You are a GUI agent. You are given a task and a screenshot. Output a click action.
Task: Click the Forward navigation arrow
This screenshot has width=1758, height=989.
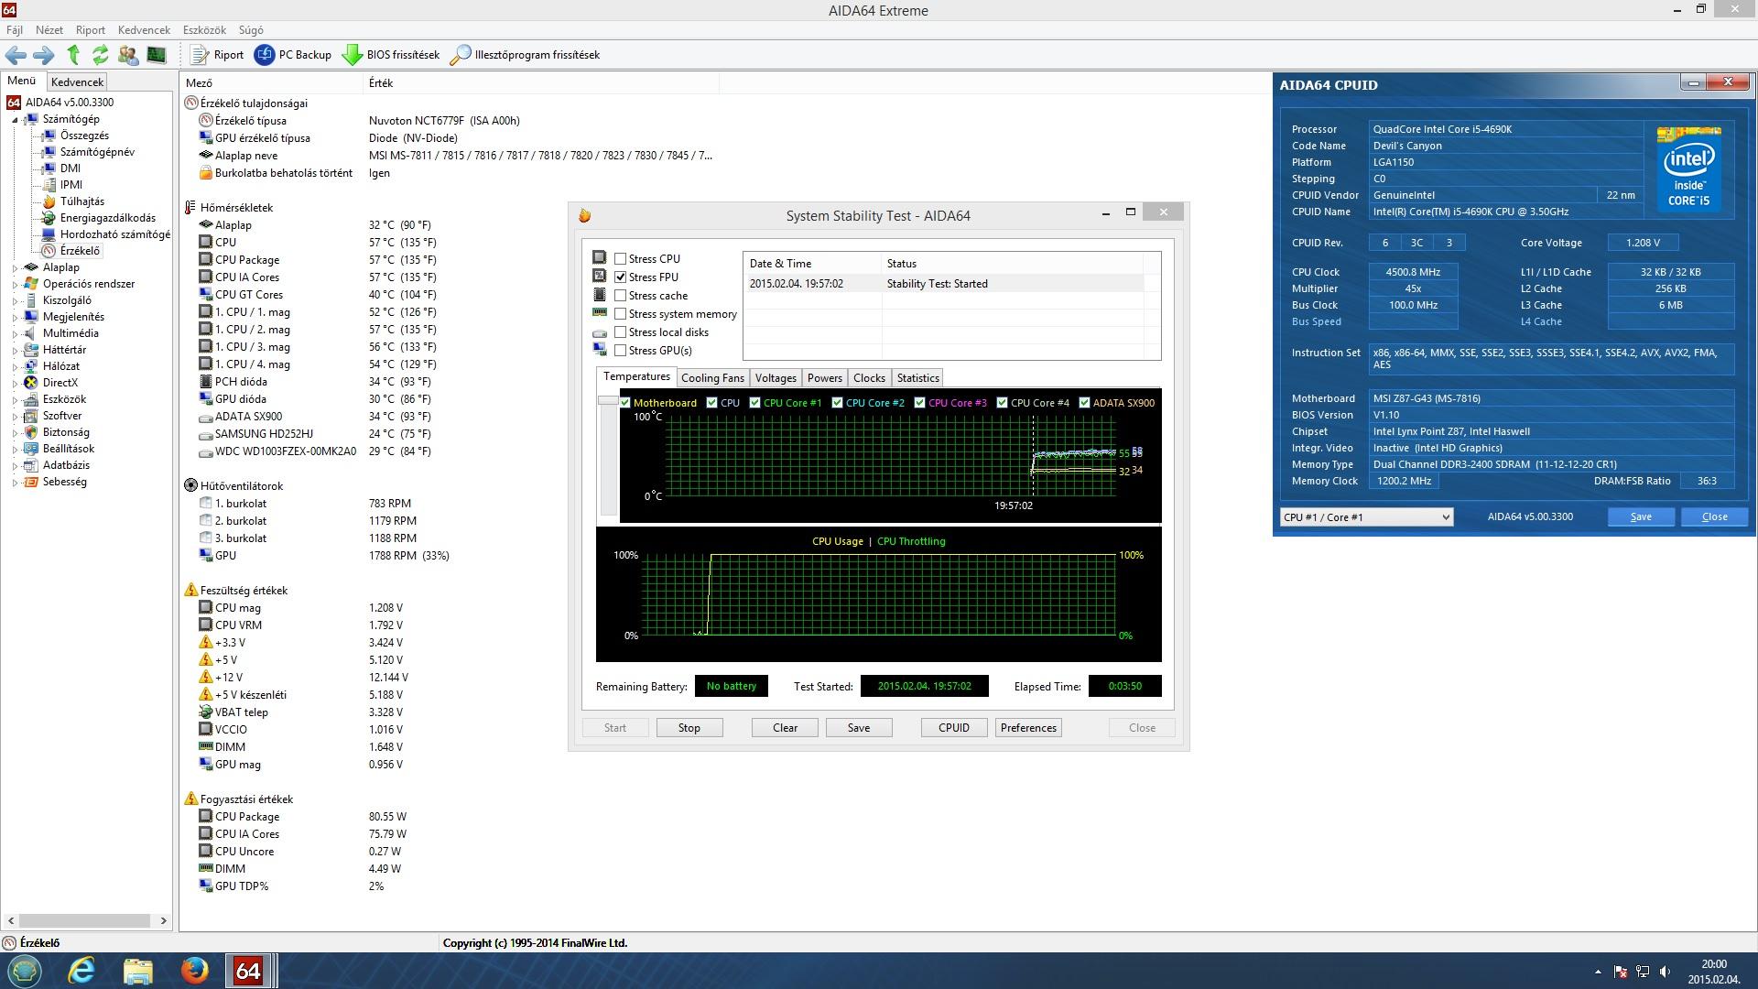pyautogui.click(x=43, y=55)
